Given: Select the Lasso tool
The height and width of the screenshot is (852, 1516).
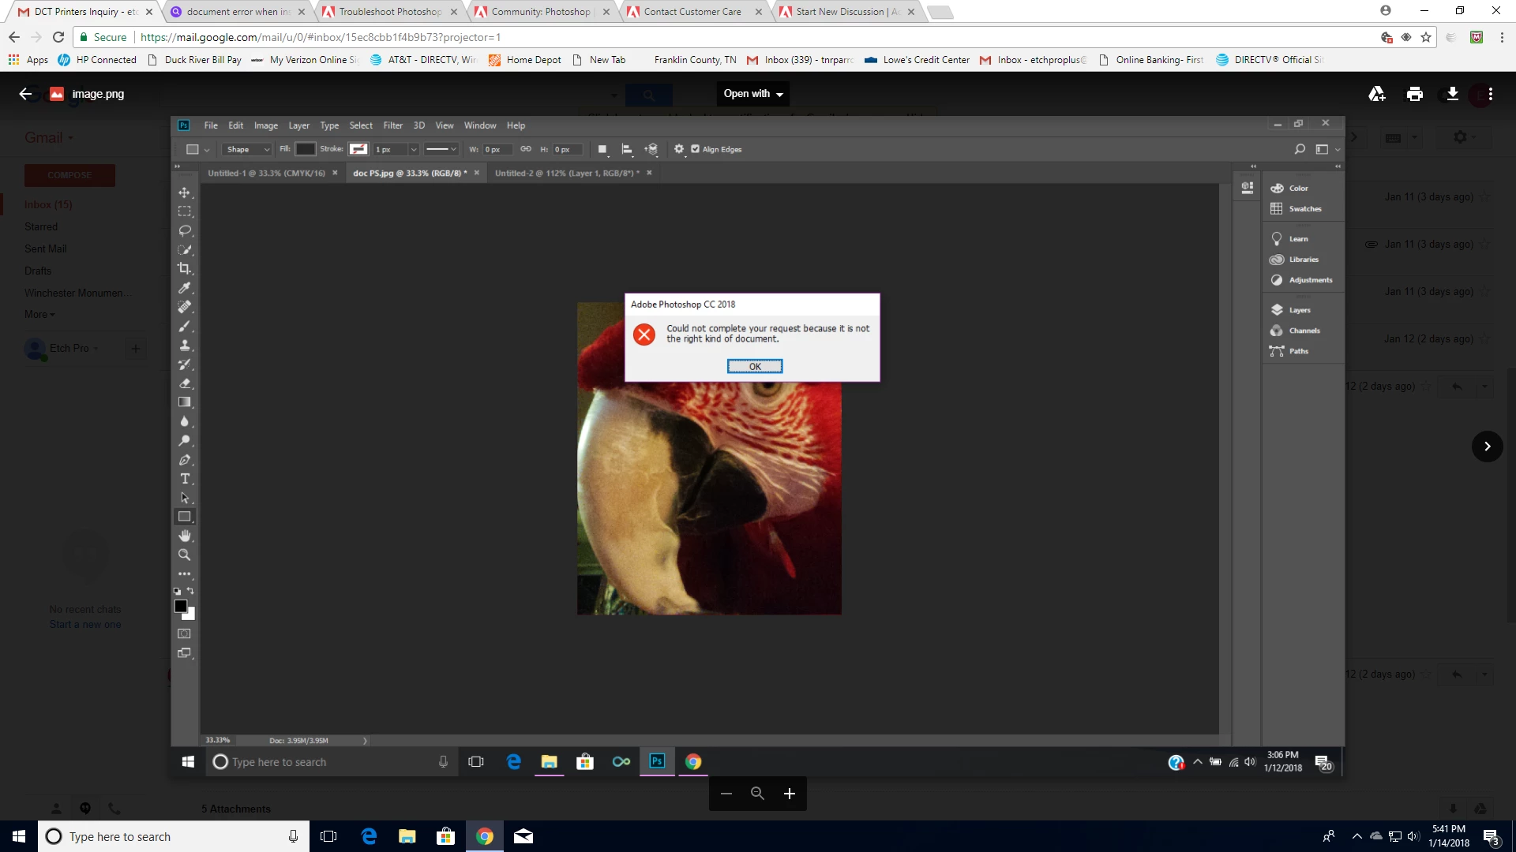Looking at the screenshot, I should click(x=184, y=231).
